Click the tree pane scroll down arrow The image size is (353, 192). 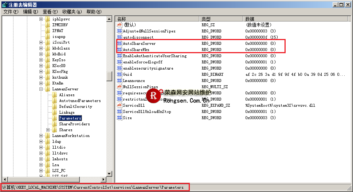point(109,174)
